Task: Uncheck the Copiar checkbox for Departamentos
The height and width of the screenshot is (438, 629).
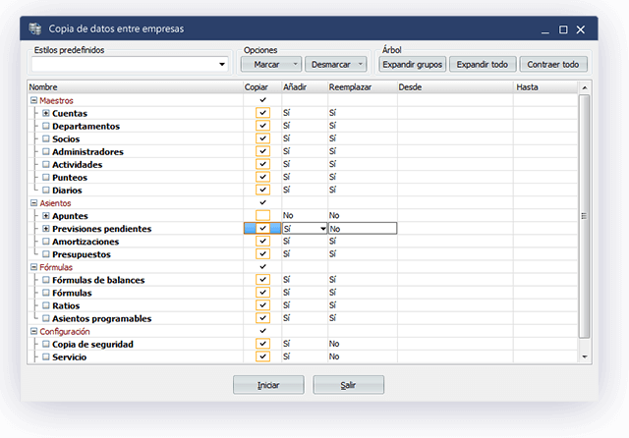Action: 262,126
